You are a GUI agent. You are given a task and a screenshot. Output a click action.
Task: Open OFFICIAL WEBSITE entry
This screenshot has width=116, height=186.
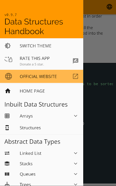coord(41,76)
